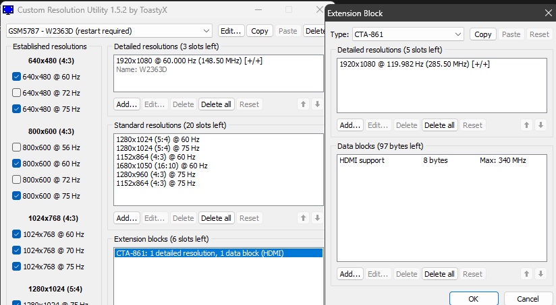Close the Extension Block dialog with X
556x305 pixels.
547,12
